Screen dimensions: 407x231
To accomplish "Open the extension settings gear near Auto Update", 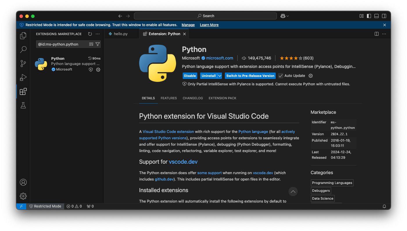I will [x=311, y=76].
